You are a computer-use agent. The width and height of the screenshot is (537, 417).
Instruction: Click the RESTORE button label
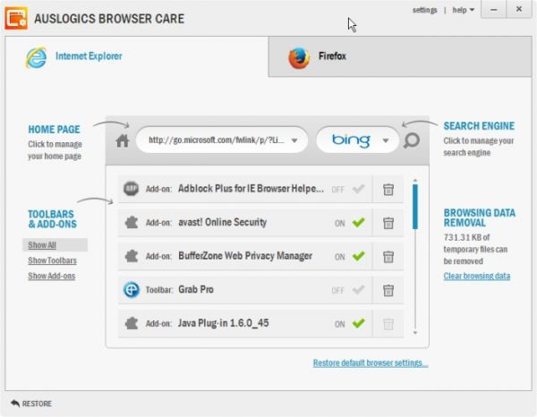click(37, 404)
